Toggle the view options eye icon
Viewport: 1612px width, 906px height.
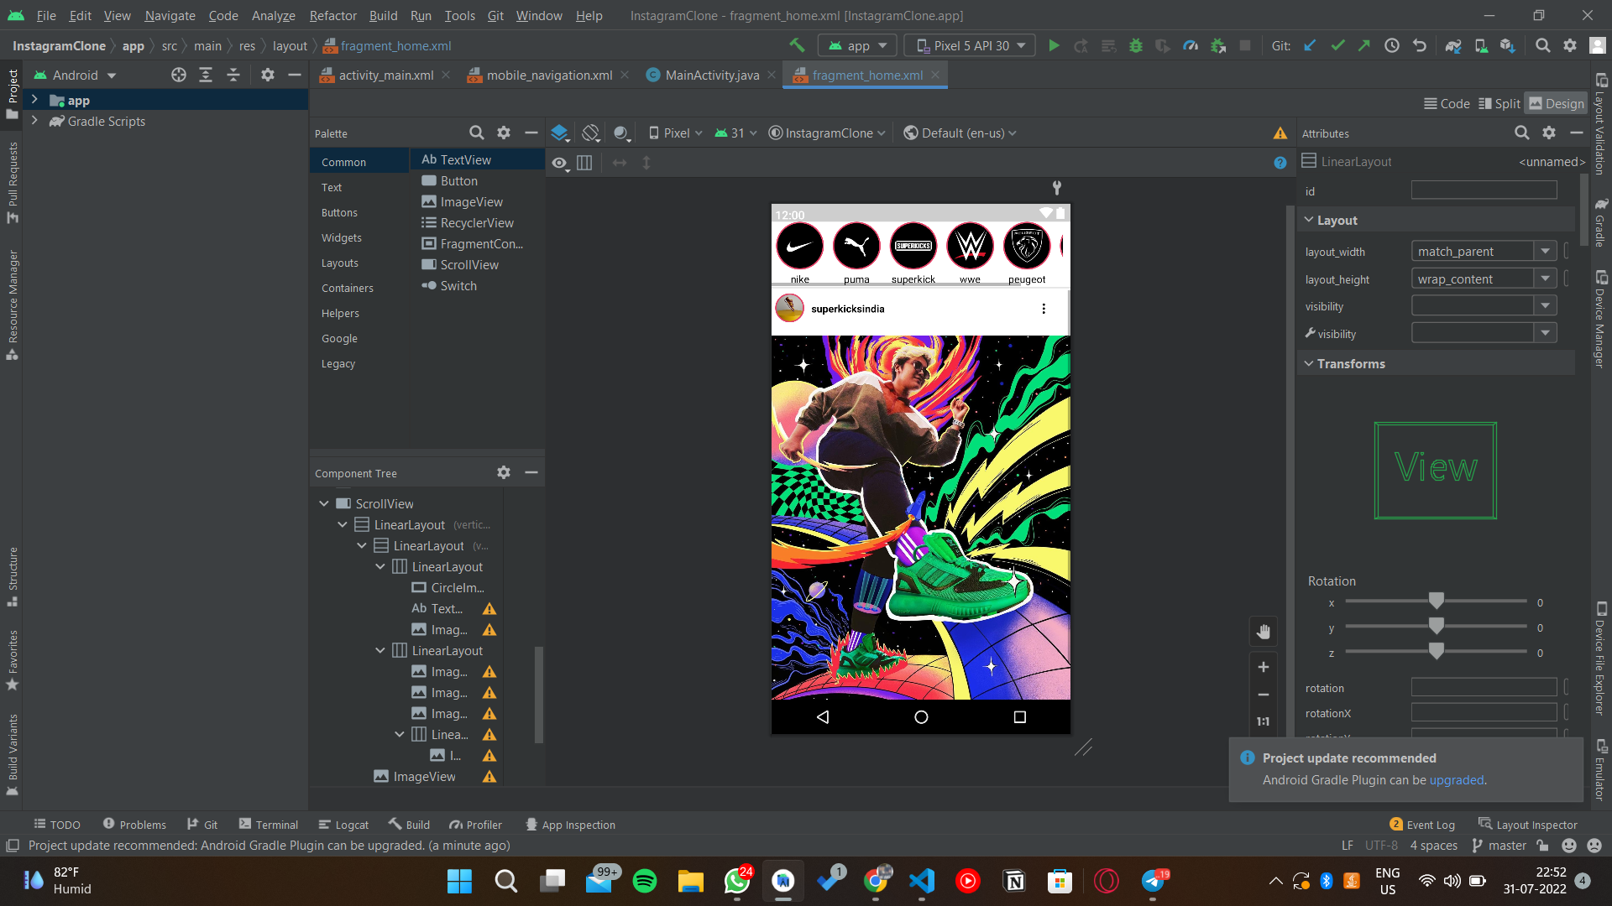point(560,163)
